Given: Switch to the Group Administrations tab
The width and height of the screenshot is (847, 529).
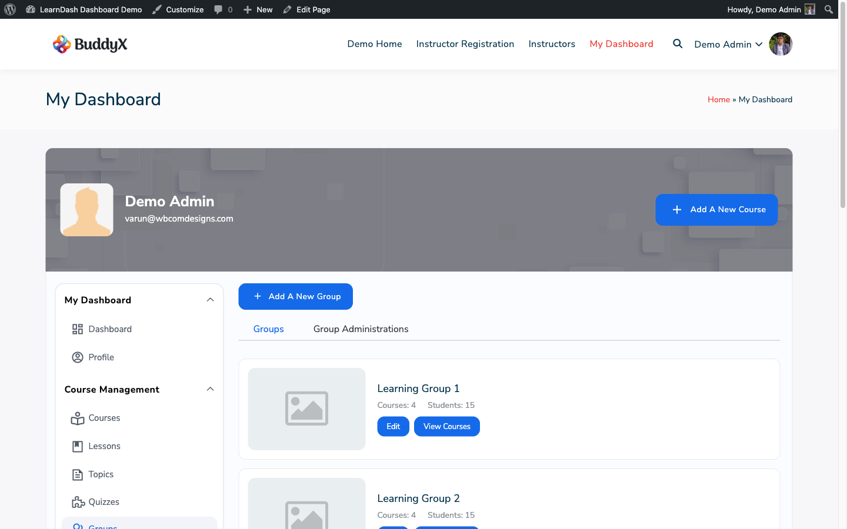Looking at the screenshot, I should (361, 329).
